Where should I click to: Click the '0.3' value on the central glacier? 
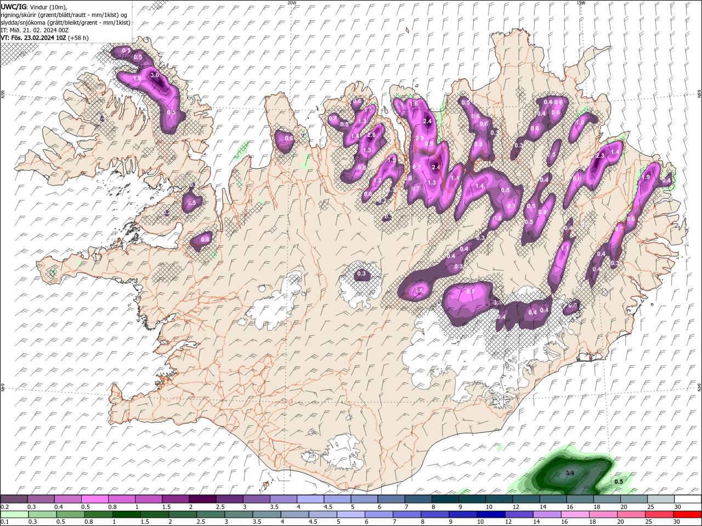click(x=361, y=273)
